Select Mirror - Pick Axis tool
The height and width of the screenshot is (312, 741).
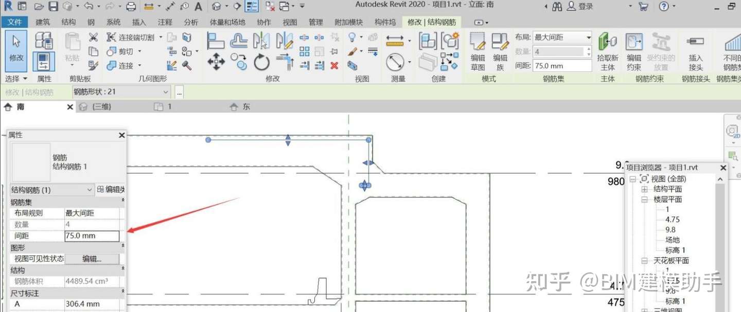(261, 40)
